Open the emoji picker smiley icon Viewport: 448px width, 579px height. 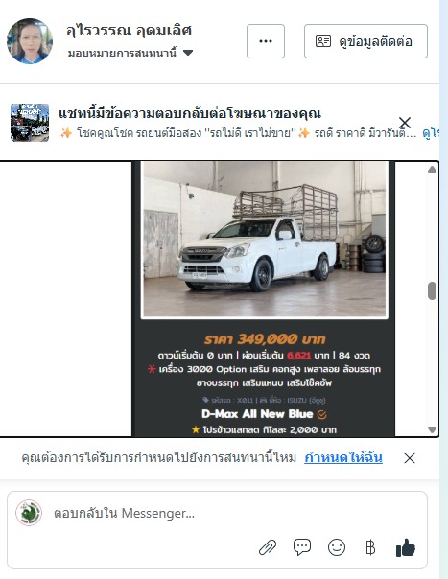coord(337,547)
